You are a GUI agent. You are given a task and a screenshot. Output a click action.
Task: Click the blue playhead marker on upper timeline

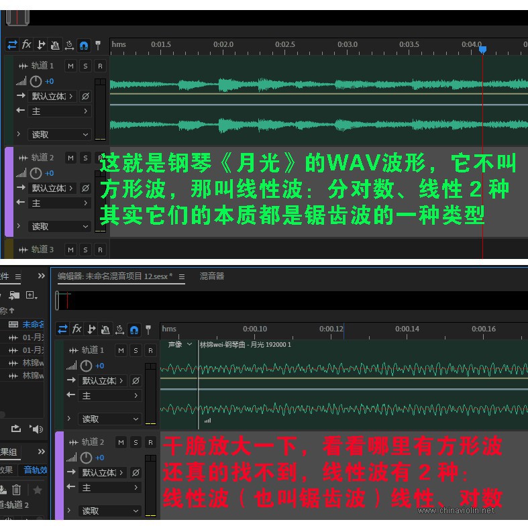pyautogui.click(x=482, y=50)
